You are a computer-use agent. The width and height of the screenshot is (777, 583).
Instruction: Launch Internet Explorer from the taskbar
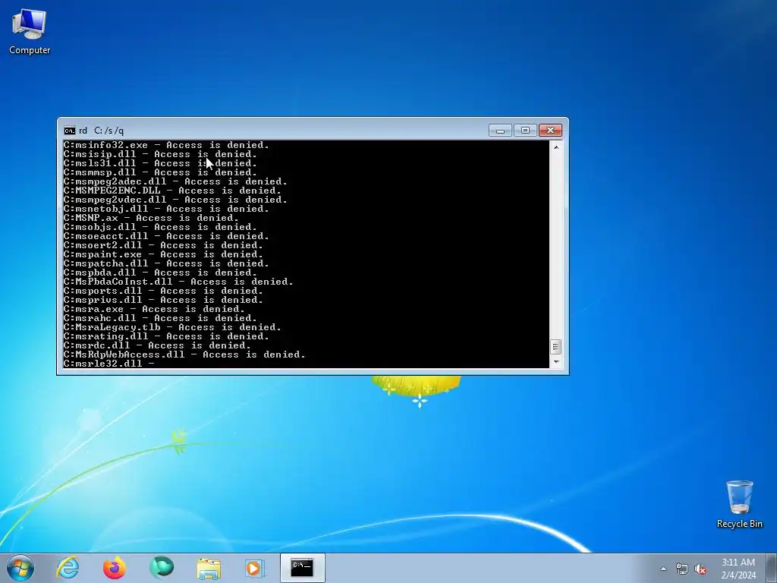click(68, 568)
